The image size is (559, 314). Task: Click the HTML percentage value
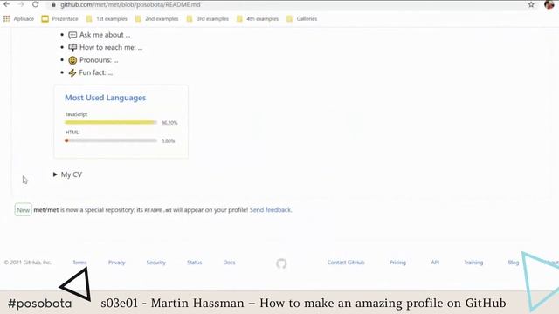[x=168, y=141]
